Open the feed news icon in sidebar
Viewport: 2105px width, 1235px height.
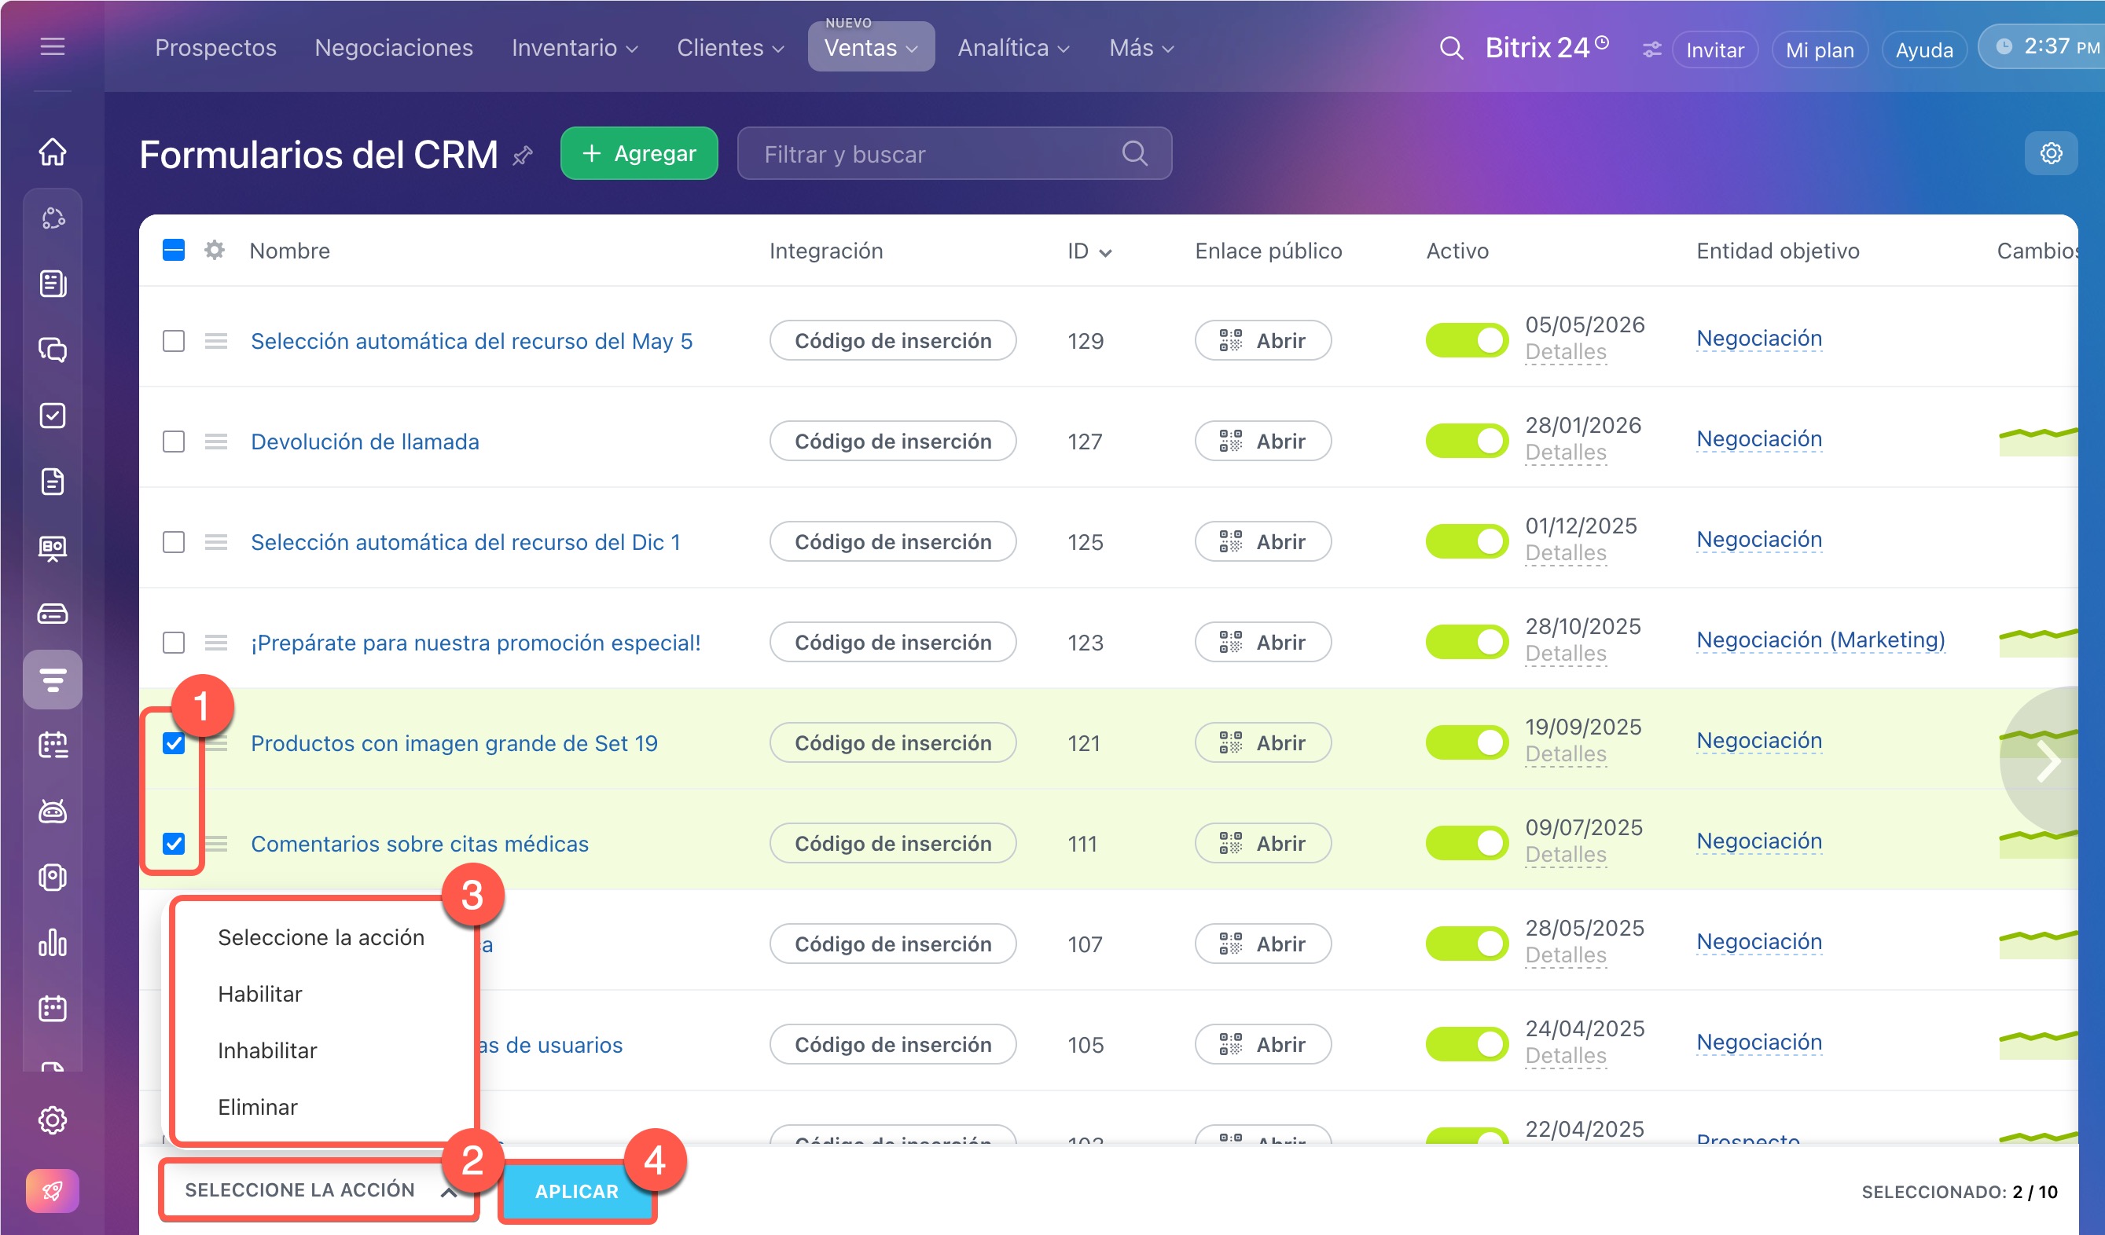point(52,284)
